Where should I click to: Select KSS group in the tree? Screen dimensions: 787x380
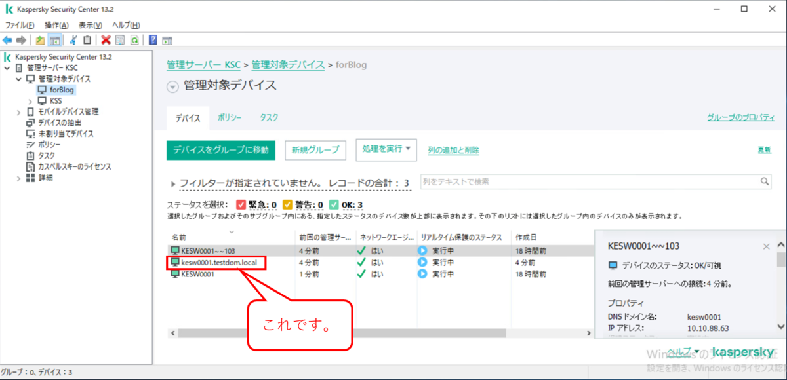(x=56, y=101)
